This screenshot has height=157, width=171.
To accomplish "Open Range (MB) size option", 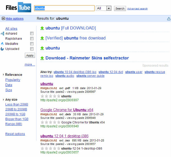I will [14, 124].
